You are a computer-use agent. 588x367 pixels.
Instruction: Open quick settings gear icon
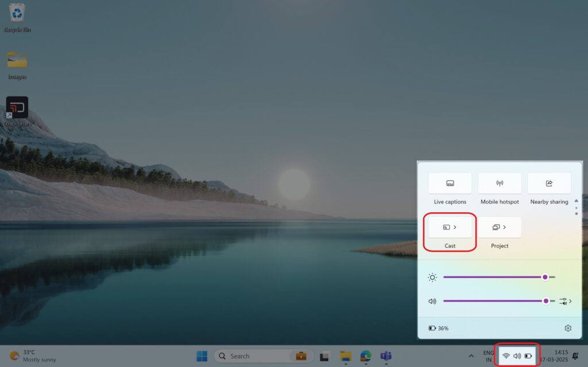[568, 328]
